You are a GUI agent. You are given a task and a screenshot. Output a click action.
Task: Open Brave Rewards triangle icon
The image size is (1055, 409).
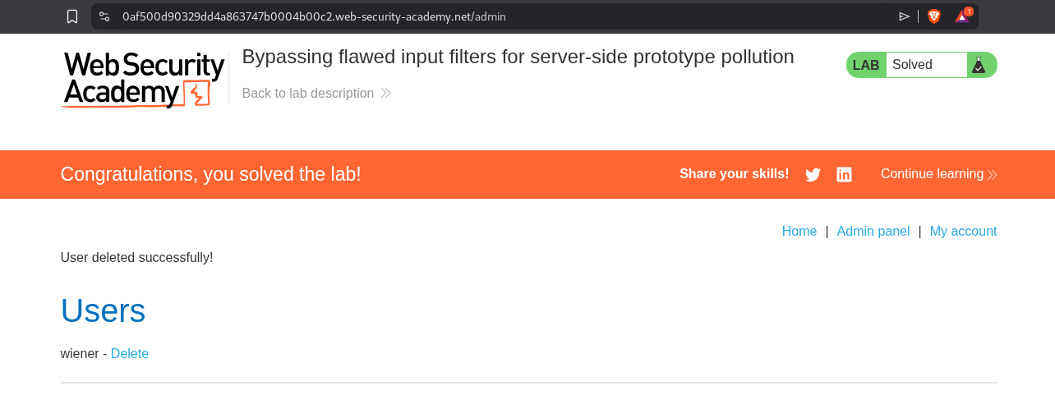[961, 16]
